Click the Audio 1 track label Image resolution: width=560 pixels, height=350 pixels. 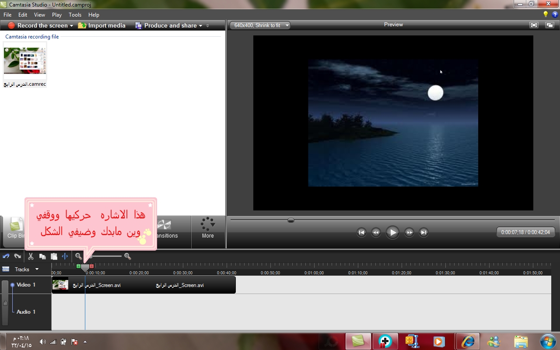click(x=26, y=312)
